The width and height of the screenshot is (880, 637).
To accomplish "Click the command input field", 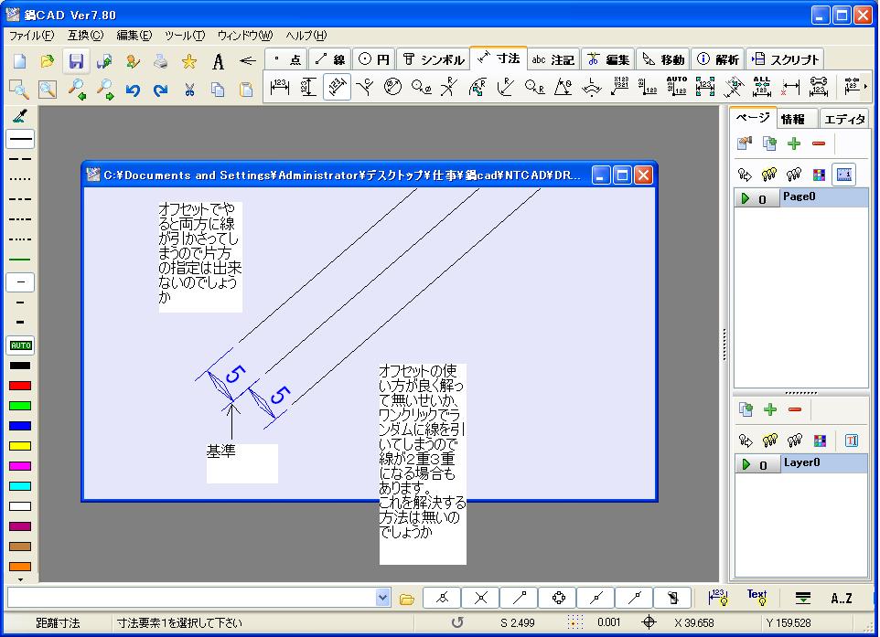I will coord(191,598).
